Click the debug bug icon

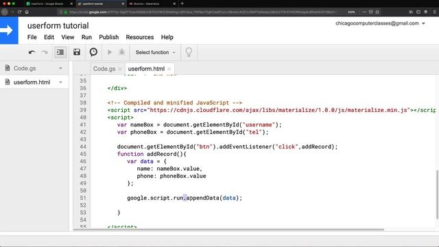(x=122, y=52)
